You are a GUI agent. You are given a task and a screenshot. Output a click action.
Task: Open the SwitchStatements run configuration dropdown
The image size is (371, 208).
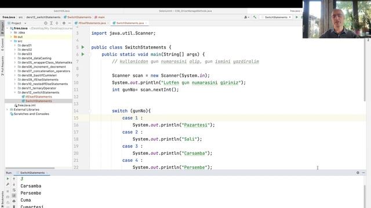coord(276,17)
